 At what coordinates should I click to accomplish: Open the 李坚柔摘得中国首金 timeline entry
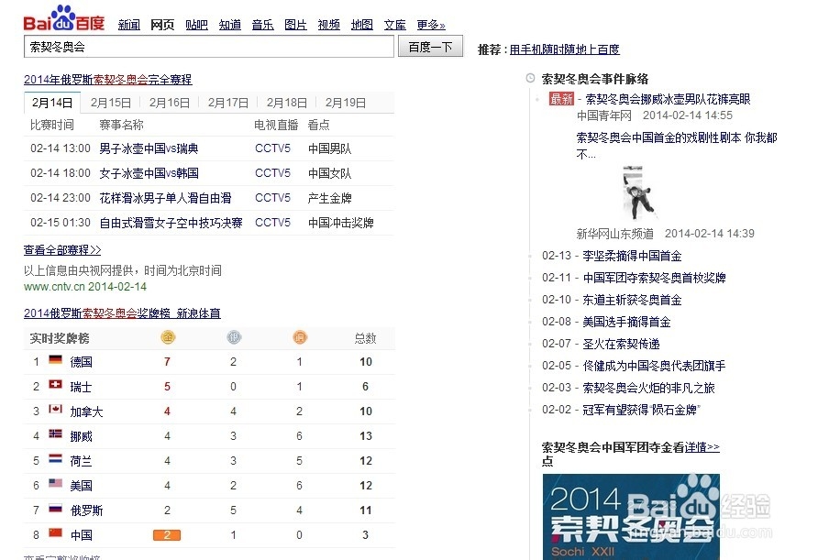coord(632,256)
